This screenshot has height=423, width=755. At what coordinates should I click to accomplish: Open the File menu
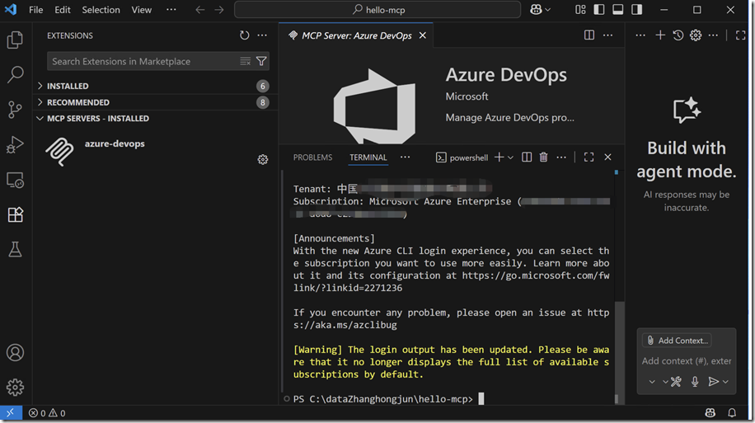point(35,10)
